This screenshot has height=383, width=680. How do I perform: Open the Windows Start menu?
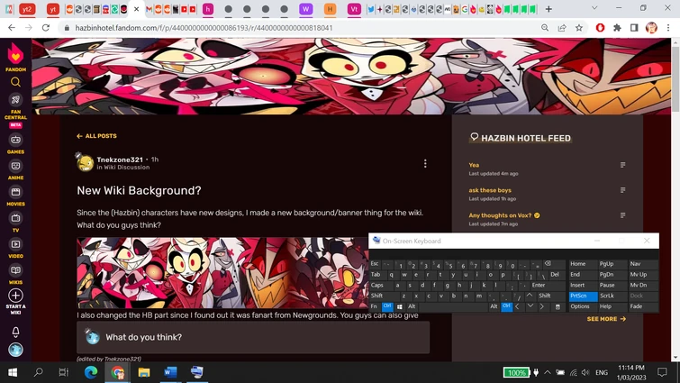coord(13,372)
